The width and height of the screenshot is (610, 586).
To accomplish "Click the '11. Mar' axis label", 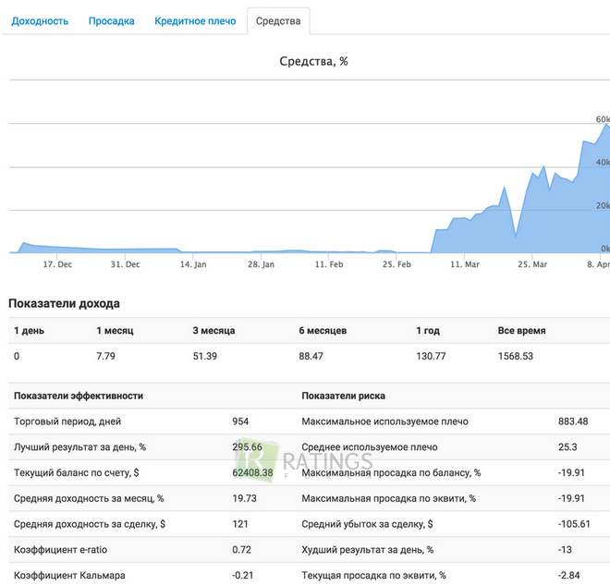I will pyautogui.click(x=465, y=264).
